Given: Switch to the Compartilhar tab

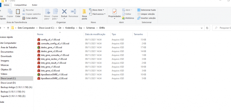Looking at the screenshot, I should 20,5.
